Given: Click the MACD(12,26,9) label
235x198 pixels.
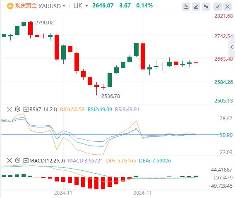Looking at the screenshot, I should 47,161.
